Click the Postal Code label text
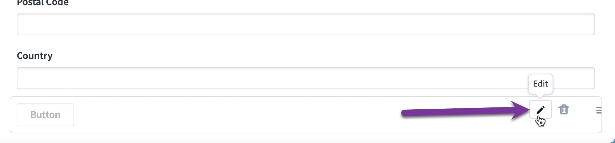The width and height of the screenshot is (615, 143). (43, 3)
